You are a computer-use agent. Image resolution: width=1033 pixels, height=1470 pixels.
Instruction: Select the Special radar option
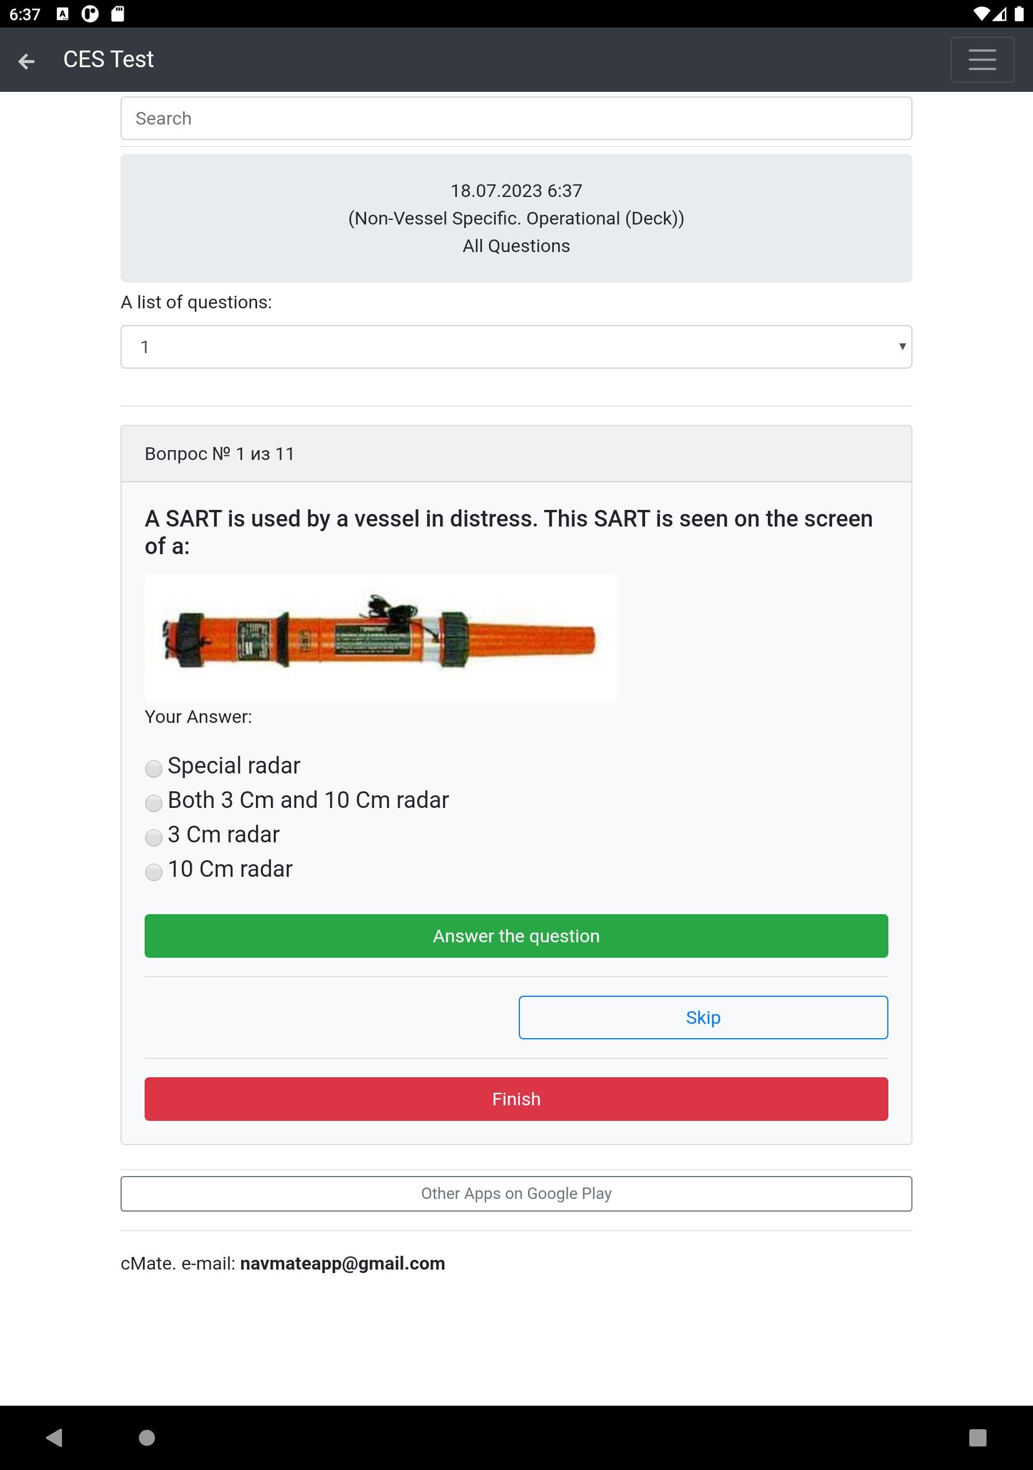(154, 768)
